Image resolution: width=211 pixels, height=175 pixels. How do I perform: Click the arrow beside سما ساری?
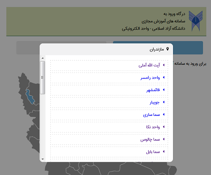click(164, 114)
